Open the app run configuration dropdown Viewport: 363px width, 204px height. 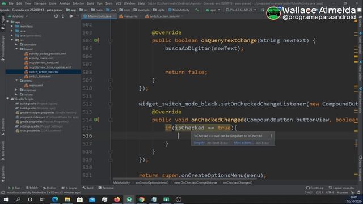coord(213,10)
